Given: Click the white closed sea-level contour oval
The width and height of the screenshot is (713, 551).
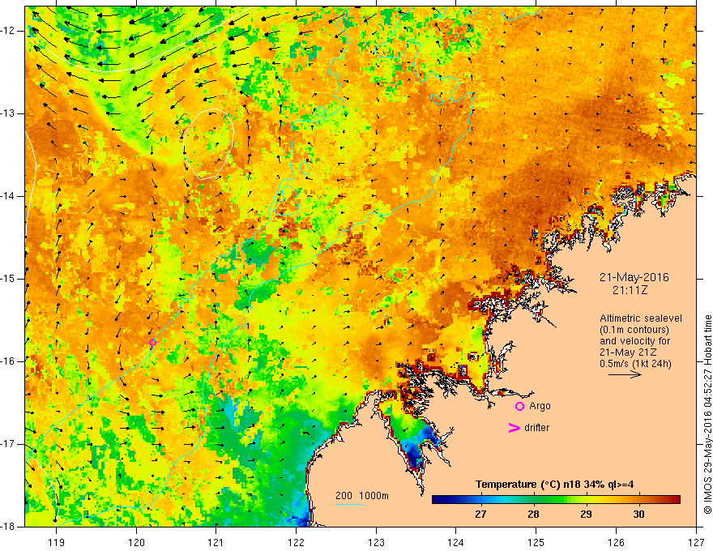Looking at the screenshot, I should 209,144.
